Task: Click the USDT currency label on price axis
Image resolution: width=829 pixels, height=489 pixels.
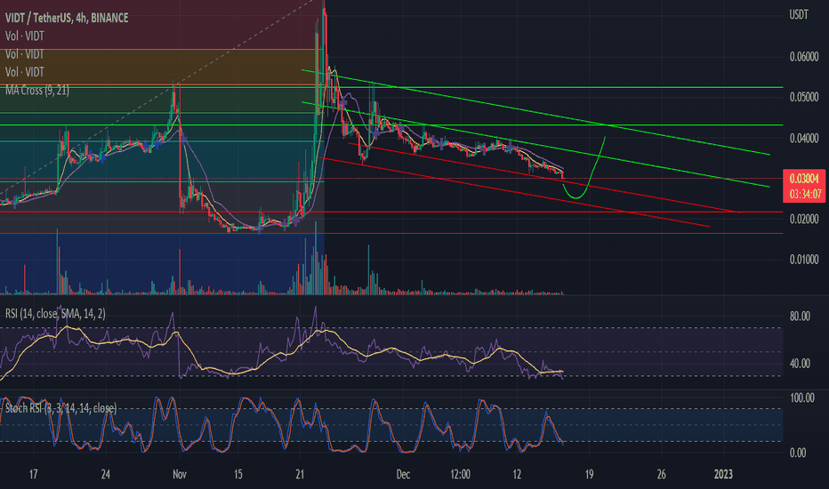Action: tap(799, 15)
